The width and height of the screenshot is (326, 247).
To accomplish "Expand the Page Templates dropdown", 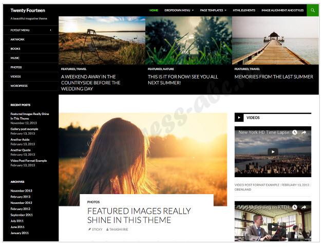I will [x=213, y=10].
